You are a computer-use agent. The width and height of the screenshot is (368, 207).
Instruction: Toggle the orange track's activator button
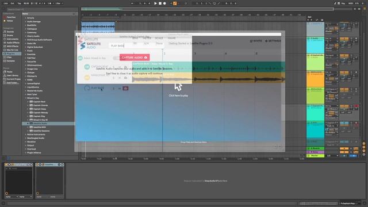coord(344,73)
